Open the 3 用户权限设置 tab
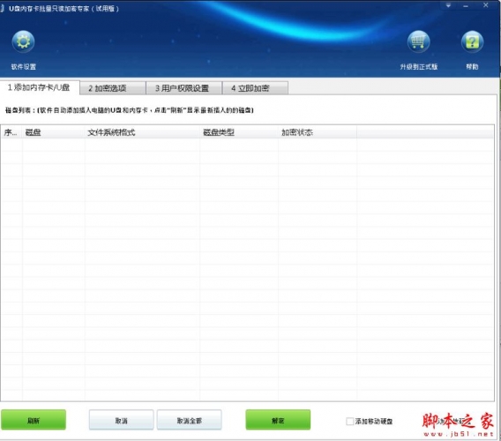501x441 pixels. (183, 88)
